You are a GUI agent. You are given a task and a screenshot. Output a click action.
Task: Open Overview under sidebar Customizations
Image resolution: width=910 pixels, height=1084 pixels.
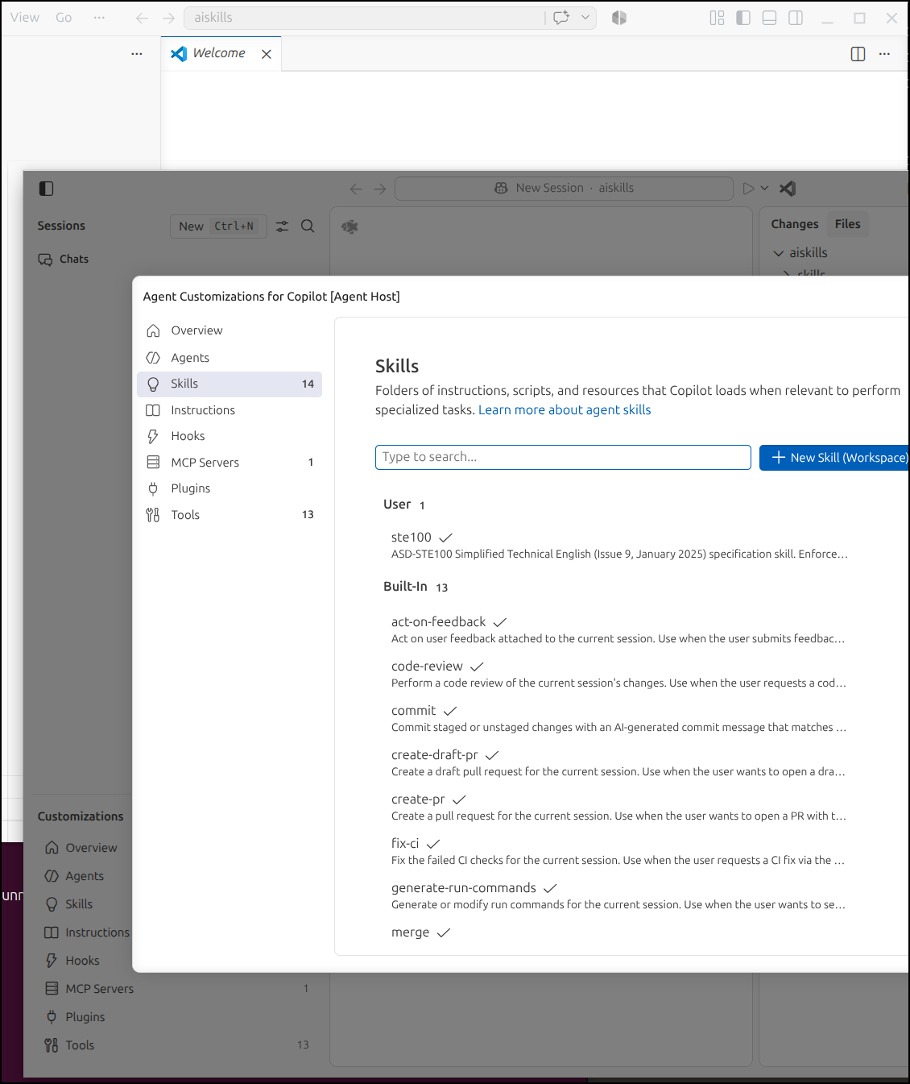81,848
